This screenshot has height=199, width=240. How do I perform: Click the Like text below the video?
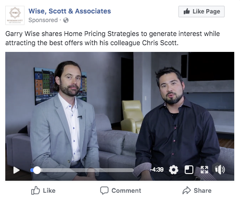click(x=49, y=191)
